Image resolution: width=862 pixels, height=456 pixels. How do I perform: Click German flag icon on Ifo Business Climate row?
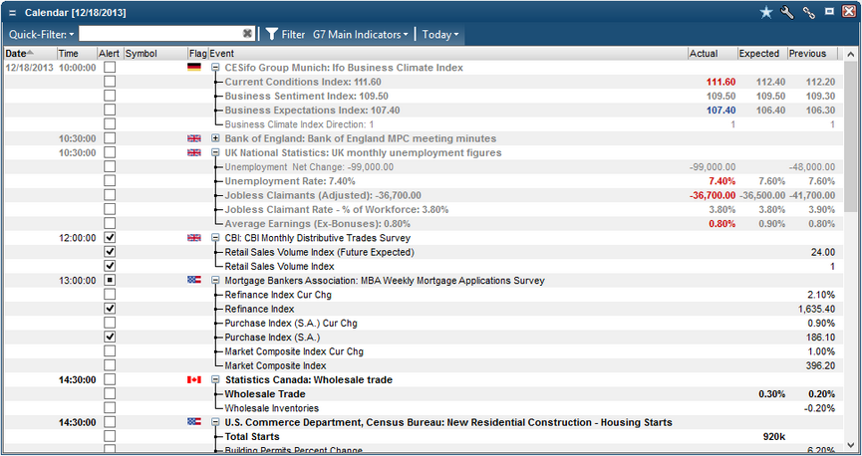[194, 67]
